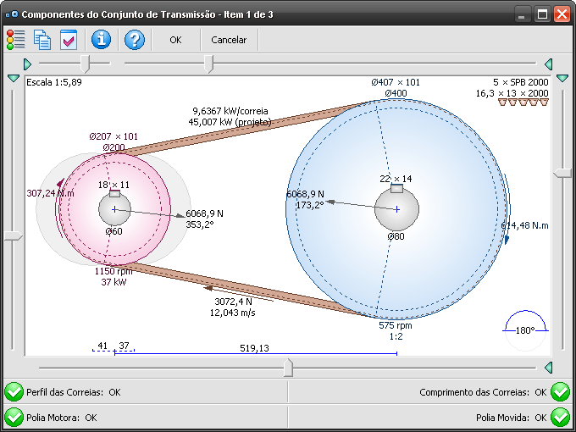Click the green check beside Polia Movida

pyautogui.click(x=560, y=418)
